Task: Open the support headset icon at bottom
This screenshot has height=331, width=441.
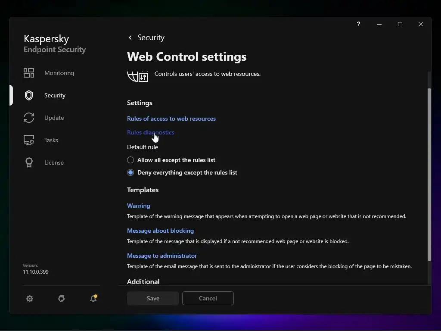Action: 61,298
